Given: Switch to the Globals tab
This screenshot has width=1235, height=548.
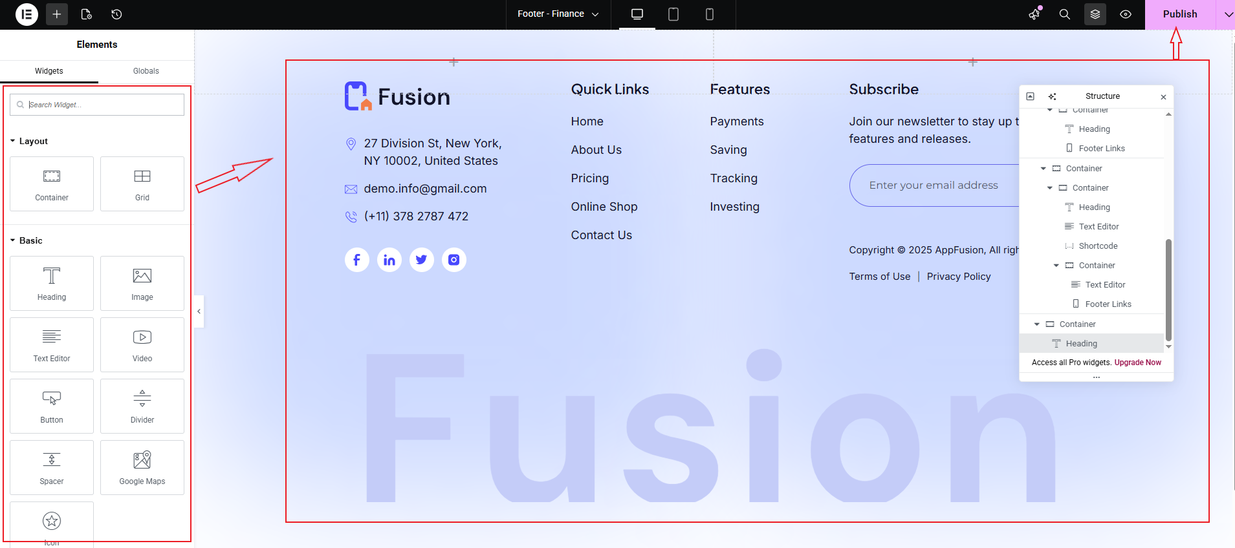Looking at the screenshot, I should coord(146,71).
